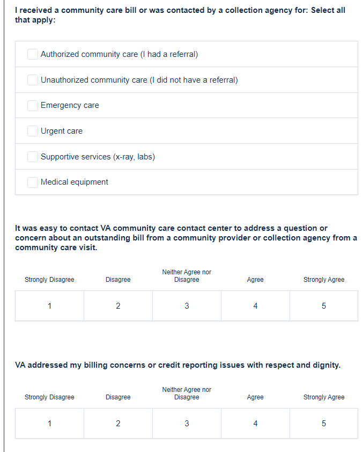Choose 2 Disagree for respect and dignity

(x=118, y=424)
